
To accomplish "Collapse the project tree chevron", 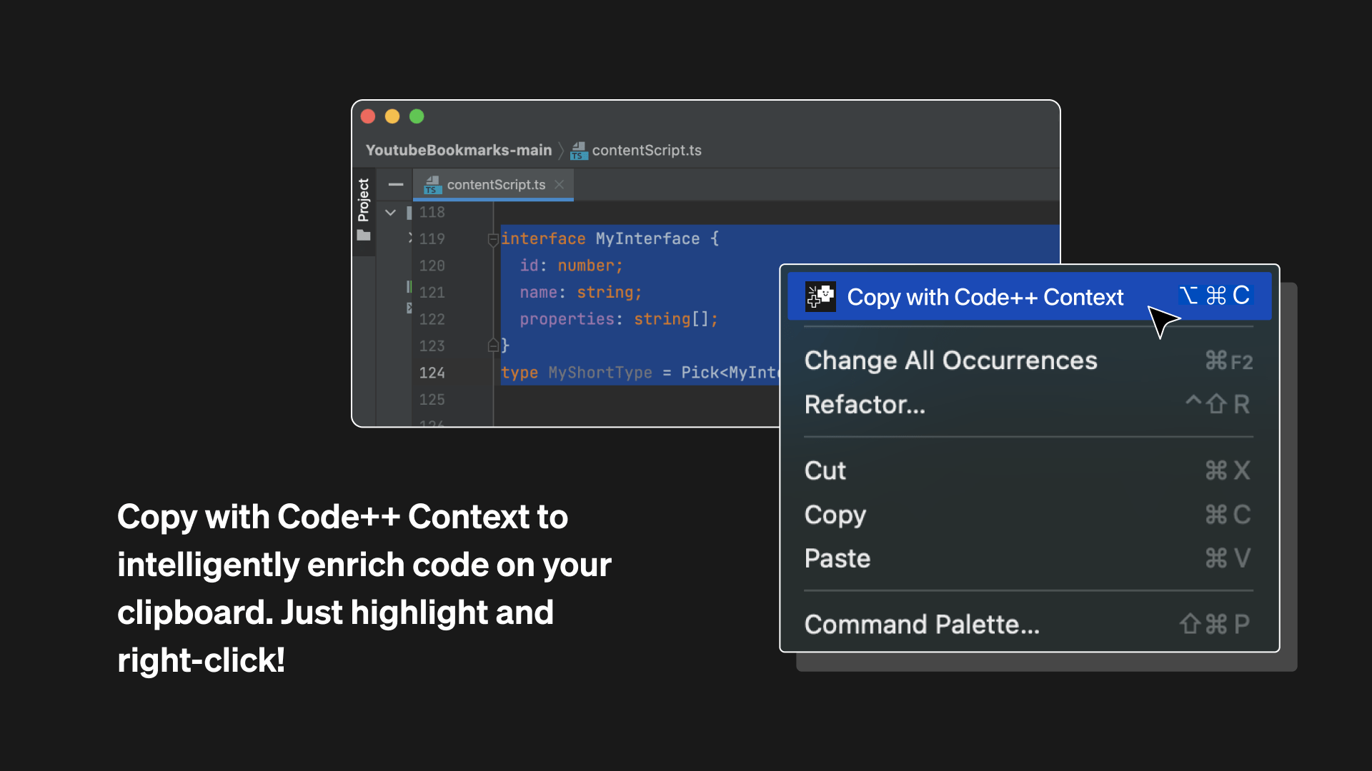I will (390, 213).
